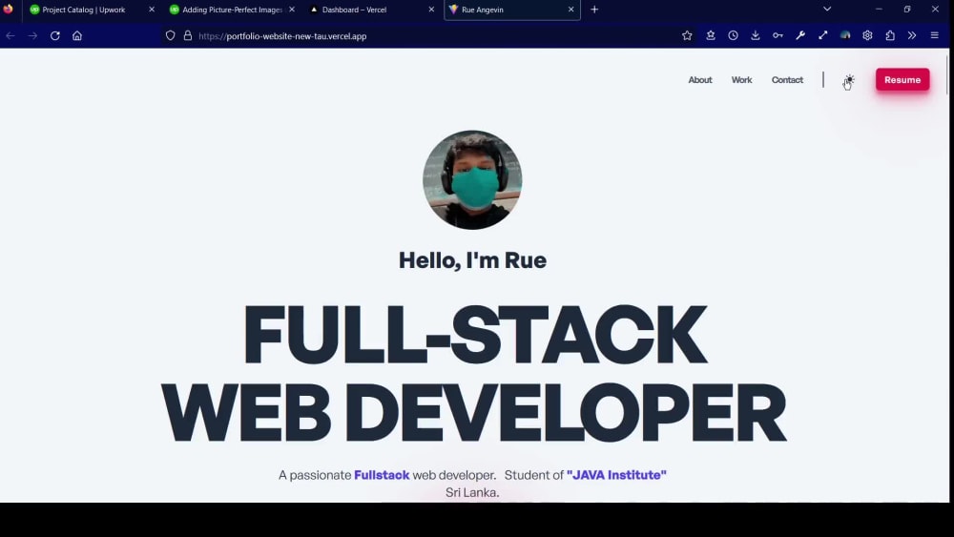This screenshot has width=954, height=537.
Task: Open the Work nav link
Action: pos(741,80)
